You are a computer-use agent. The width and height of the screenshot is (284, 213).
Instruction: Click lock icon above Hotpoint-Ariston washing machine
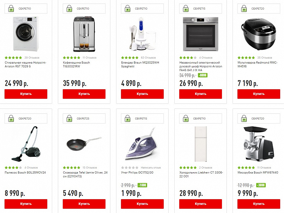(x=11, y=9)
